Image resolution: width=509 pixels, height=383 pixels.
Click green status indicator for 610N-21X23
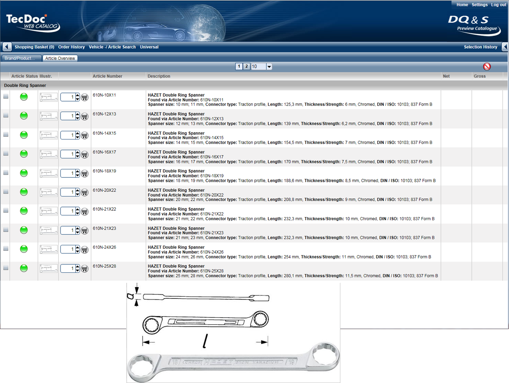tap(24, 230)
